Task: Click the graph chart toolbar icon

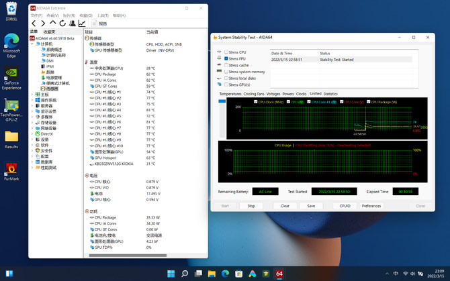Action: coord(82,23)
